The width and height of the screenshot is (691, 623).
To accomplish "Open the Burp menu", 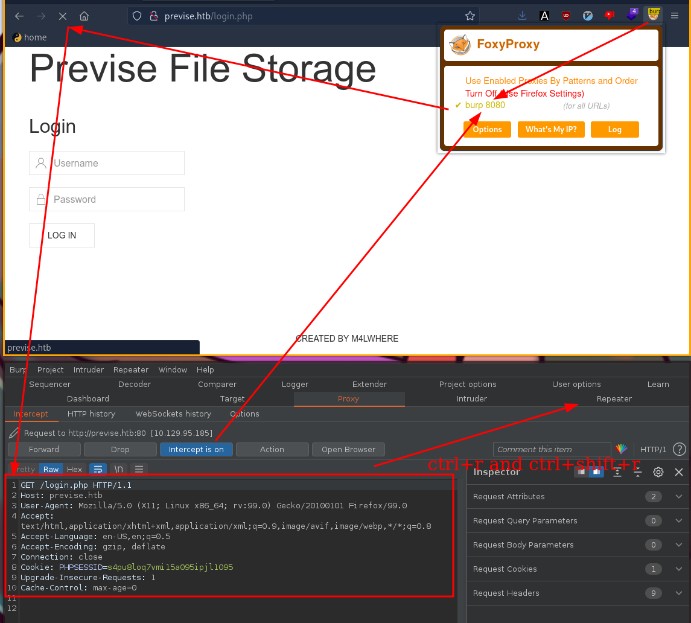I will pyautogui.click(x=18, y=369).
